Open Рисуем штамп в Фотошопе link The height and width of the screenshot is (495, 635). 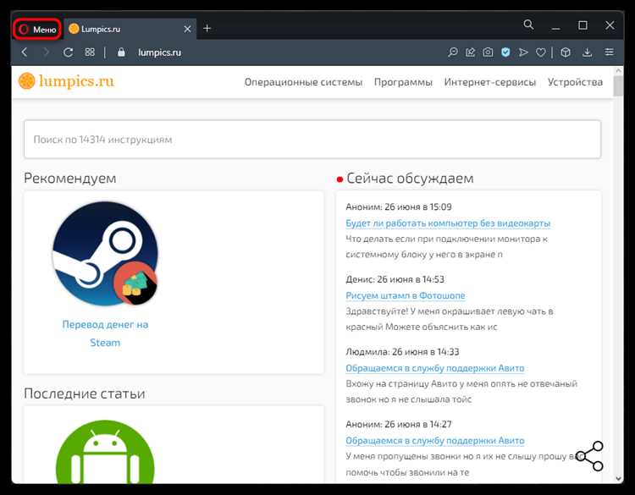coord(406,295)
